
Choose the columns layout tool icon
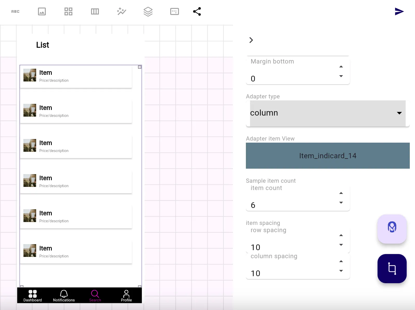click(x=95, y=11)
